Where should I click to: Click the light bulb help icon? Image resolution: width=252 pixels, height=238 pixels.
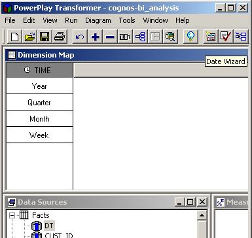(x=190, y=37)
